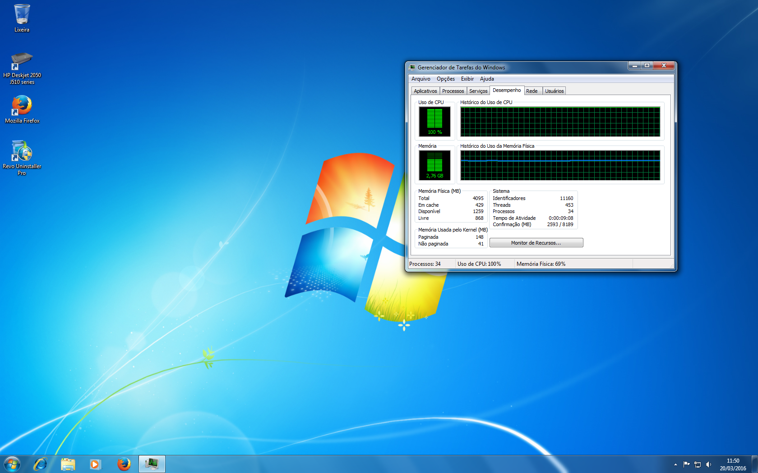Click the Monitor de Recursos button
The image size is (758, 473).
536,243
